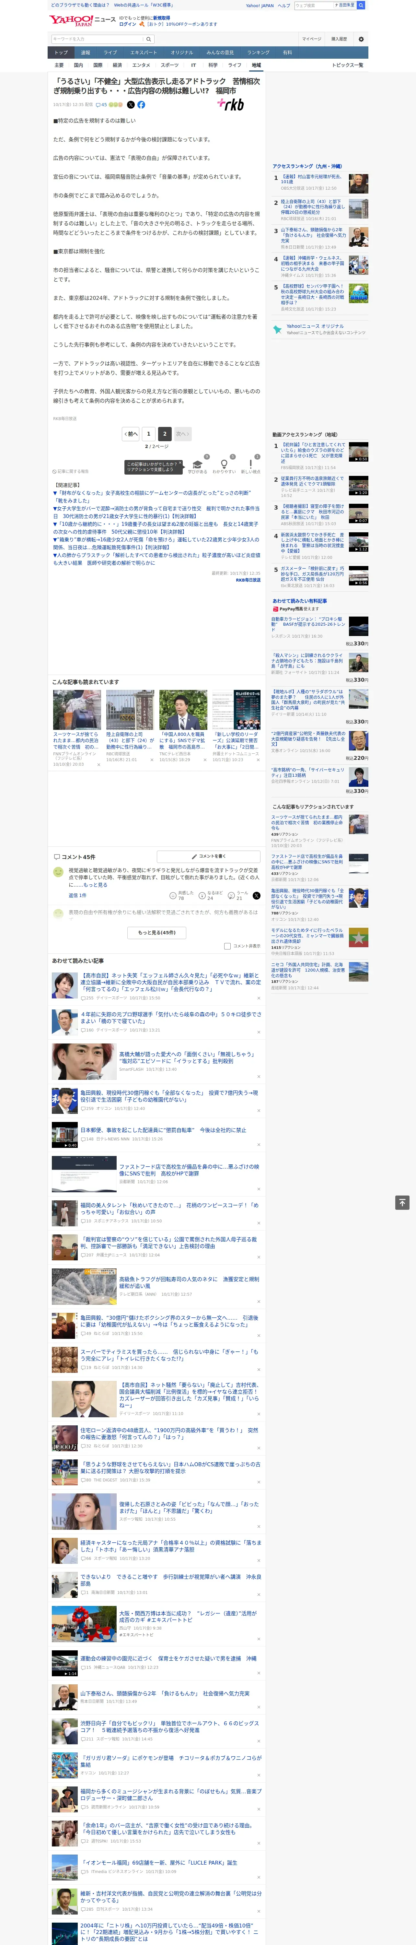Click the 共感した smiley reaction
Viewport: 416px width, 1945px height.
click(173, 895)
